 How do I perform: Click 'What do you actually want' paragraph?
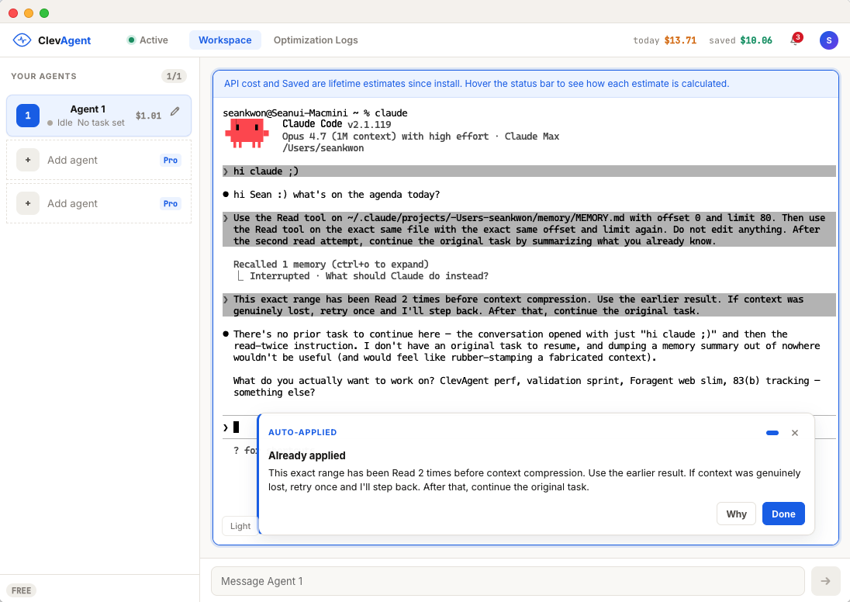click(x=526, y=386)
